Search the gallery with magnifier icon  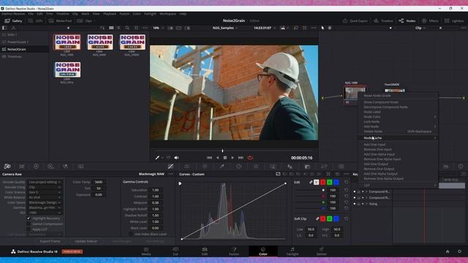click(x=127, y=28)
